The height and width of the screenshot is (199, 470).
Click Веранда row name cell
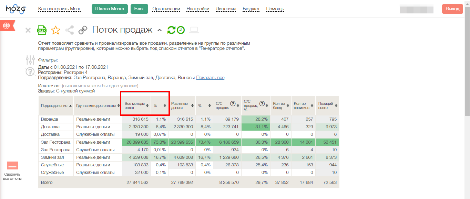coord(56,119)
